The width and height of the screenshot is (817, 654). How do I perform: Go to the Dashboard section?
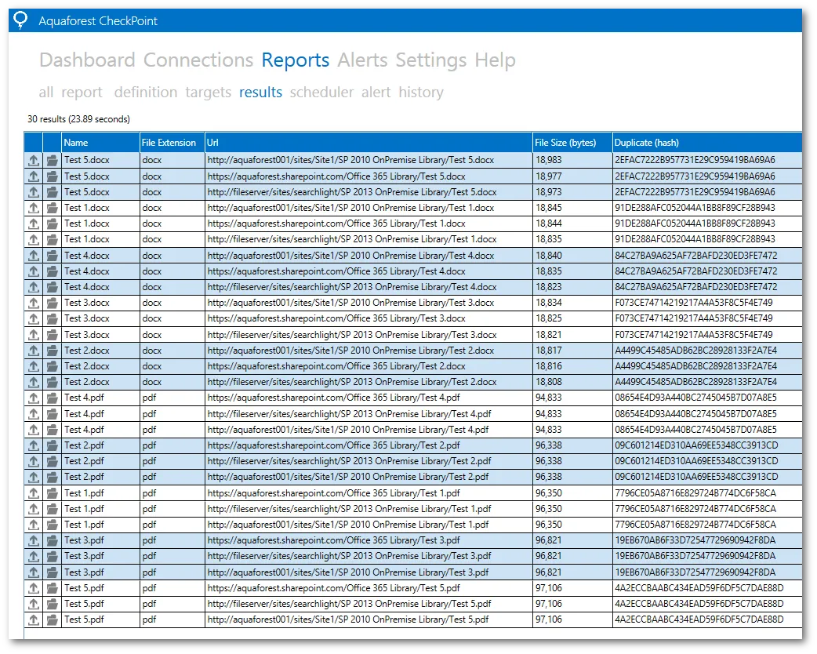tap(87, 60)
